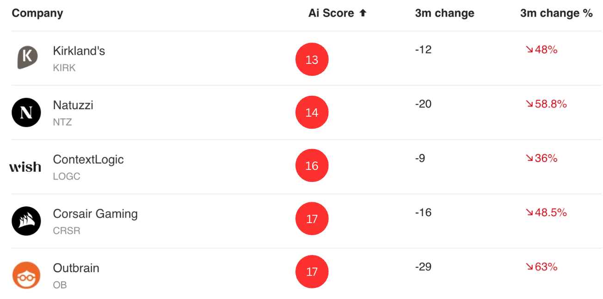Sort by the 3m change % header
The image size is (603, 299).
[556, 13]
